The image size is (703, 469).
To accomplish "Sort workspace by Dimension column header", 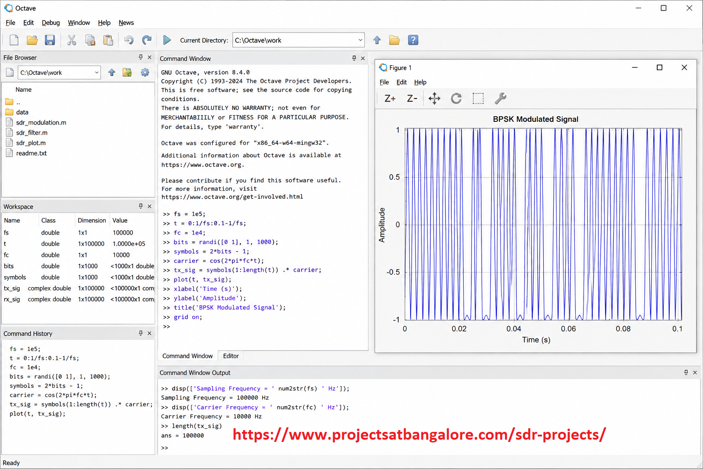I will 92,220.
